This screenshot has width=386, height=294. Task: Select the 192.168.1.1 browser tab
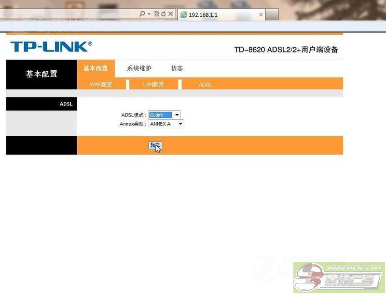click(221, 15)
